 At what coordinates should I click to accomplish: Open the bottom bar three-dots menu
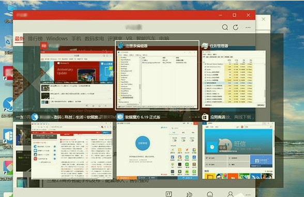pyautogui.click(x=248, y=194)
